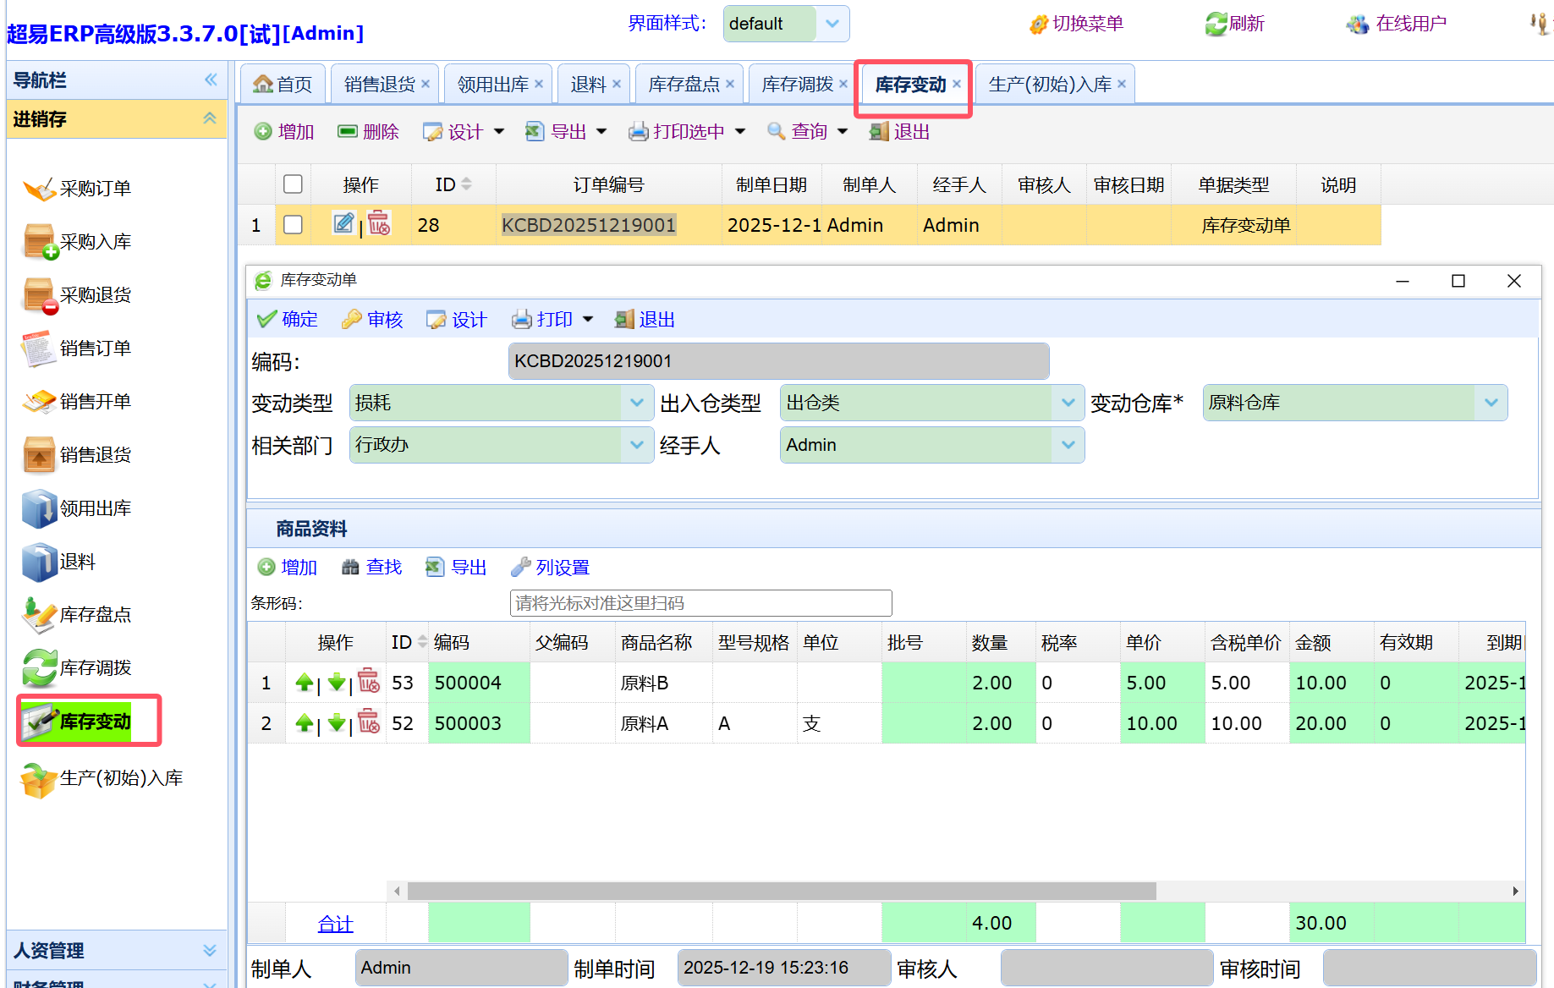Switch to the 库存调拨 tab
The width and height of the screenshot is (1554, 988).
click(797, 85)
